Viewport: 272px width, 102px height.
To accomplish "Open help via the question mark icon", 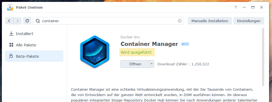I will coord(236,7).
